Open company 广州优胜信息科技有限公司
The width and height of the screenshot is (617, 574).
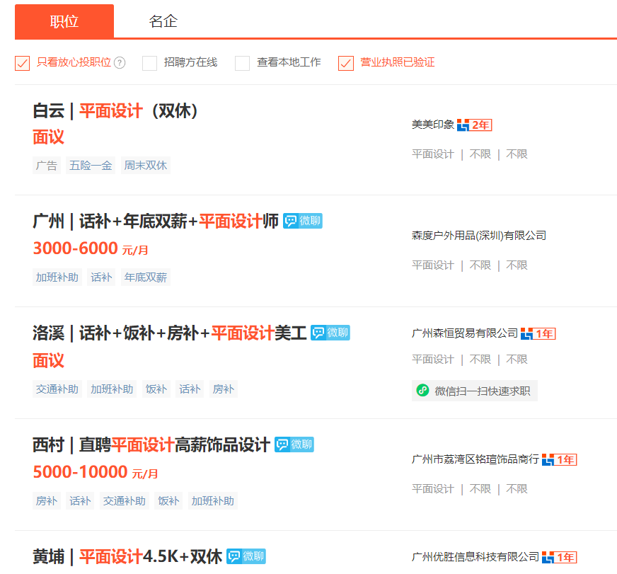point(475,557)
